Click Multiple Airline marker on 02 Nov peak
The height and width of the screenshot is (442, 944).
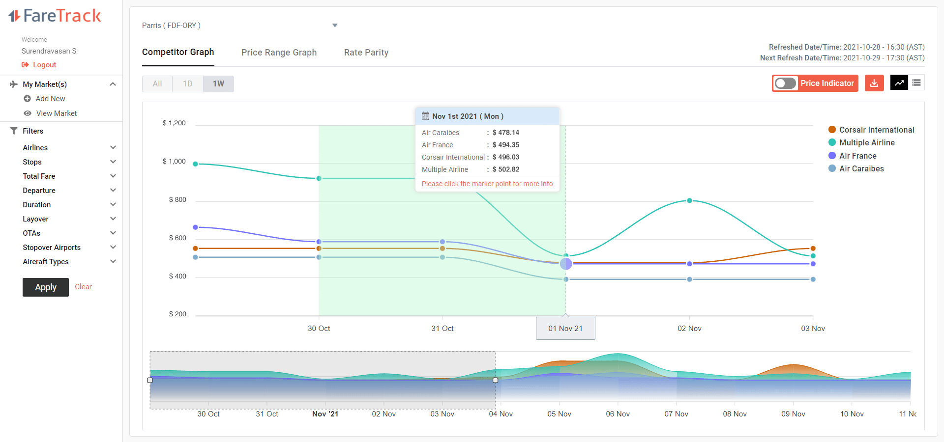click(x=689, y=200)
